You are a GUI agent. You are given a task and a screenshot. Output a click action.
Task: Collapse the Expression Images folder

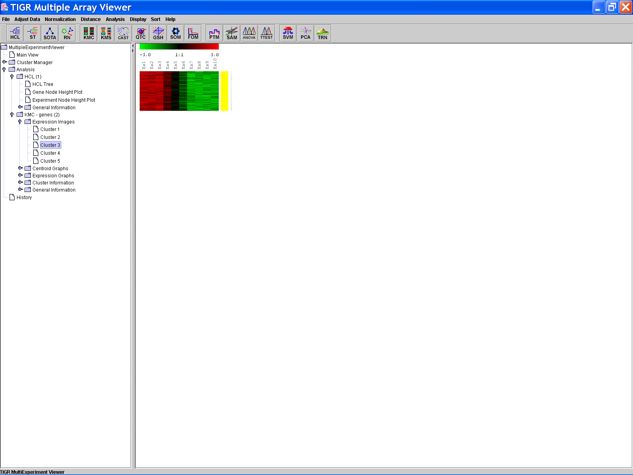tap(20, 122)
